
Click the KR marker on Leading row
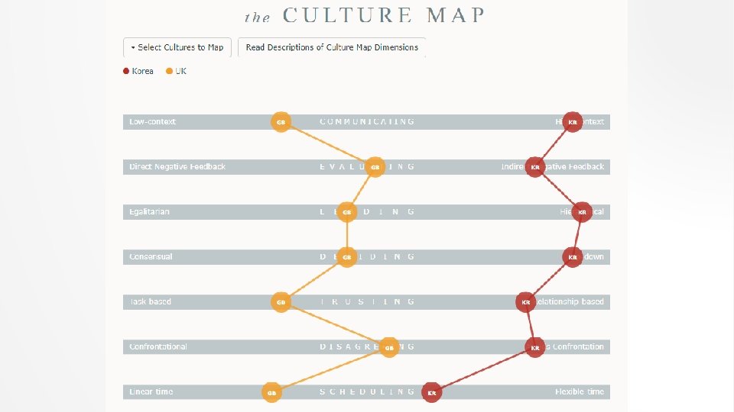(582, 212)
